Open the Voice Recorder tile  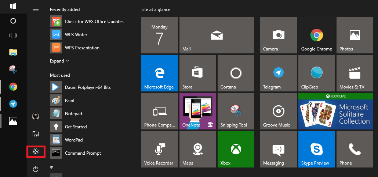pos(160,149)
